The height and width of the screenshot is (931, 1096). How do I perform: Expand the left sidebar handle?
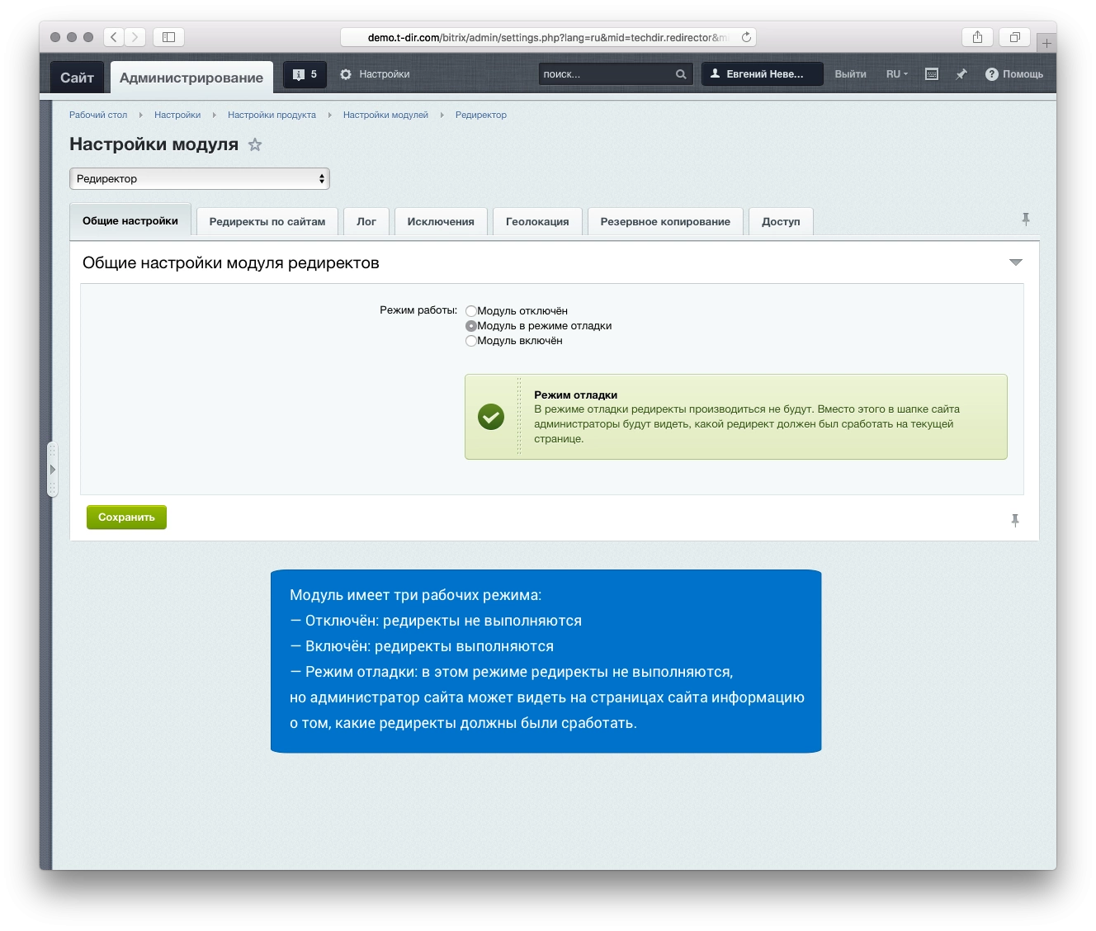pos(53,469)
